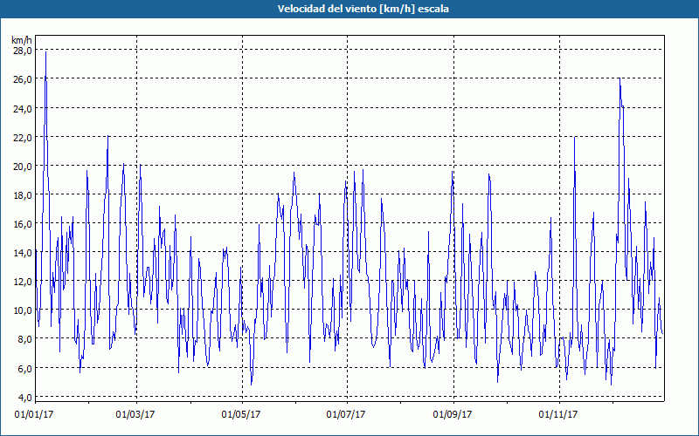Select the 24,0 y-axis value
This screenshot has height=436, width=699.
pyautogui.click(x=23, y=108)
